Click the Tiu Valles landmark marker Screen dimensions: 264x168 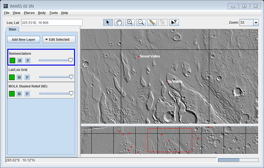(166, 82)
